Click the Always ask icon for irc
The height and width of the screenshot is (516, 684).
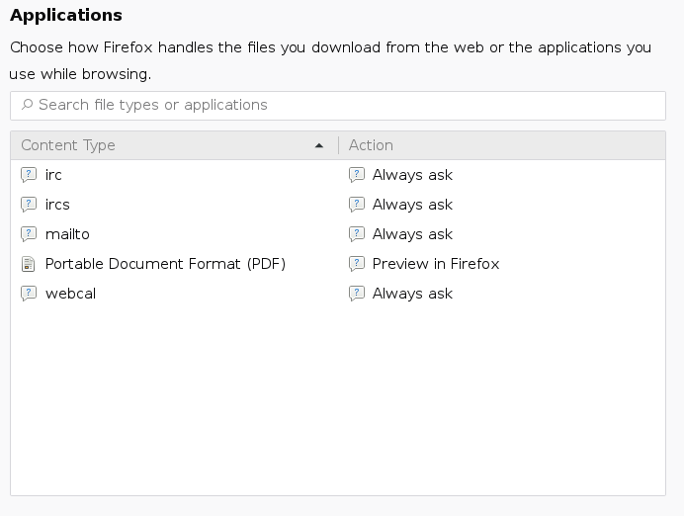(357, 175)
